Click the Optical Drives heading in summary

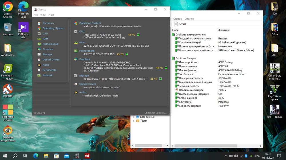[x=88, y=84]
